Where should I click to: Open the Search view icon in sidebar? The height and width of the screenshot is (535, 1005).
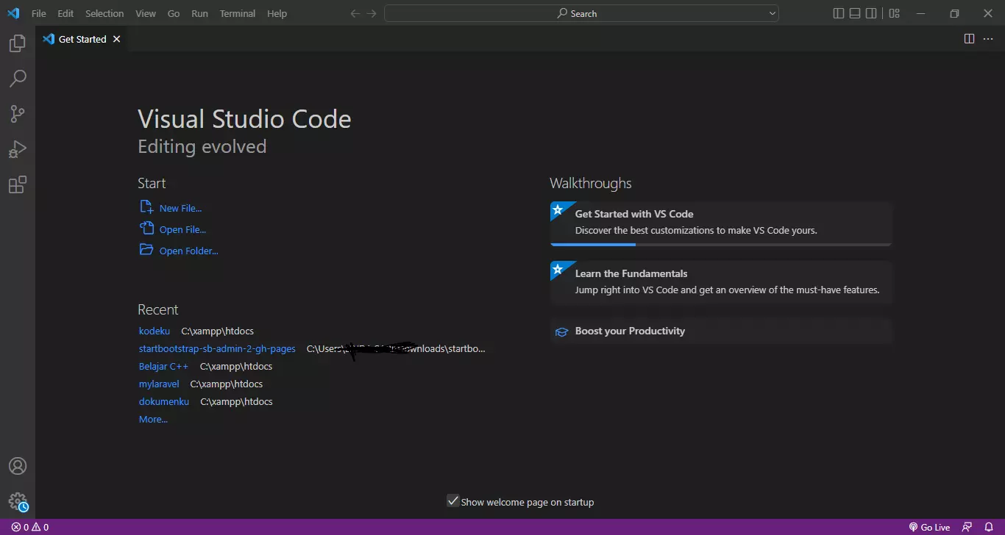(x=18, y=79)
